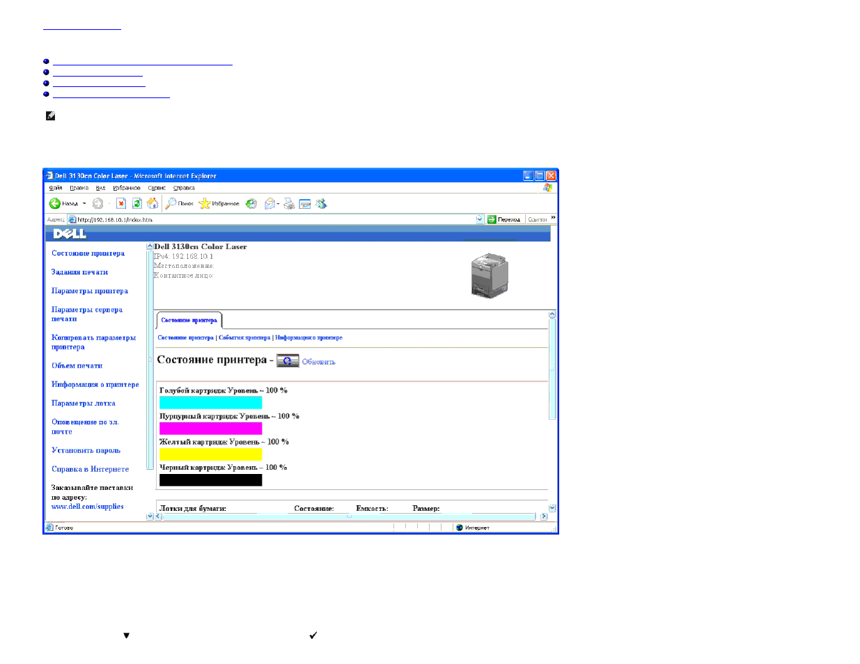Open the Правка menu

79,188
